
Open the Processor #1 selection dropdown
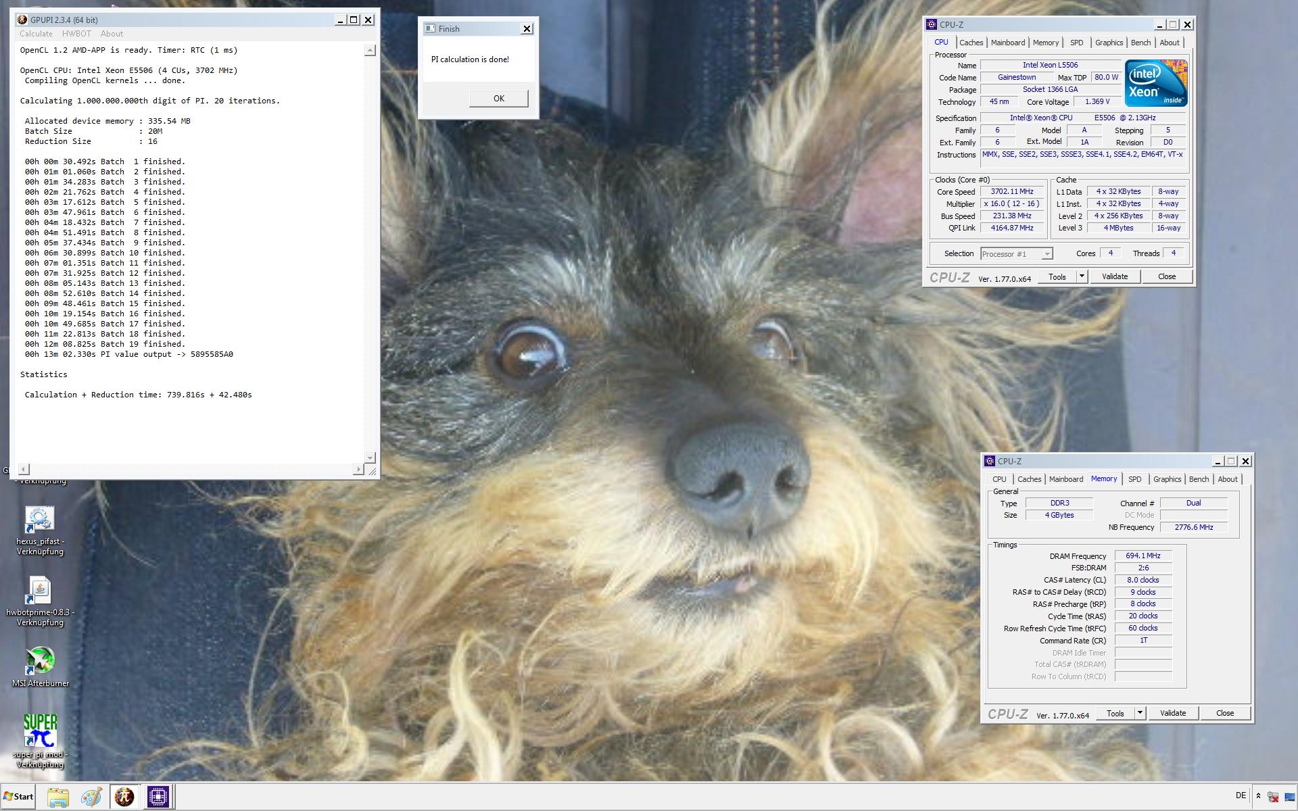pos(1017,253)
